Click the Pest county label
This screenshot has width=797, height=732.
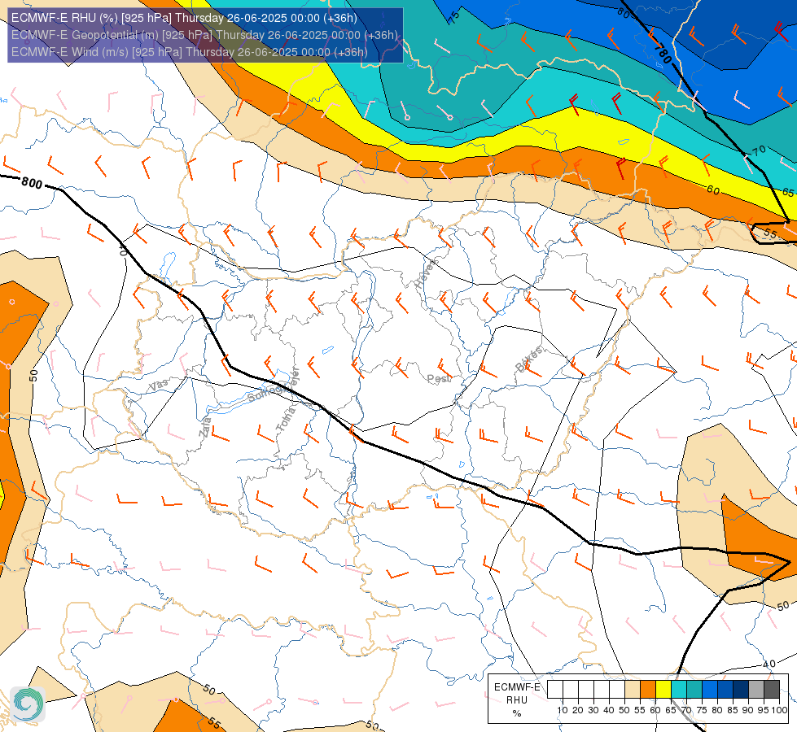[x=439, y=379]
